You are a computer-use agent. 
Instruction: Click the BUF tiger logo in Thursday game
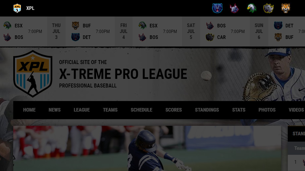(76, 25)
